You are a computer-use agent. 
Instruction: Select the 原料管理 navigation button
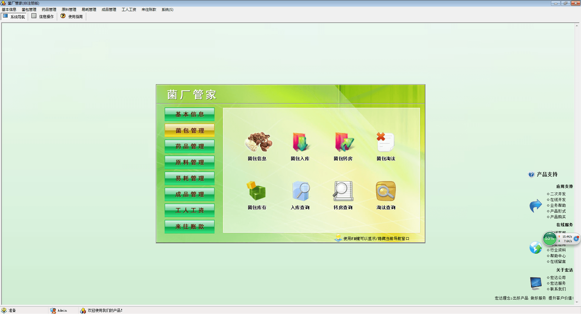(190, 162)
